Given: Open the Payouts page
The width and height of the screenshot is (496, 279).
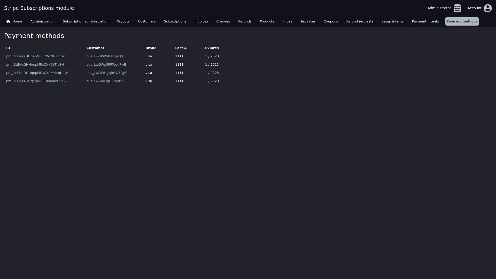Looking at the screenshot, I should tap(123, 21).
